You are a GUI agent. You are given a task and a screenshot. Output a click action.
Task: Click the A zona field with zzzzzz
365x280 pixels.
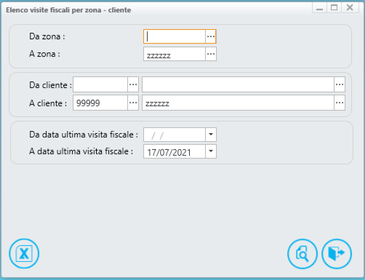coord(175,54)
